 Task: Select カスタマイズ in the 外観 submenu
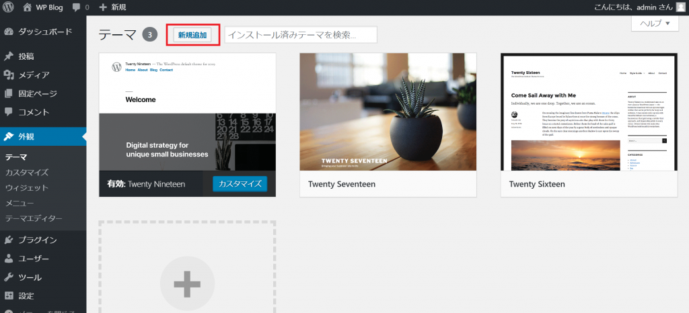[27, 173]
